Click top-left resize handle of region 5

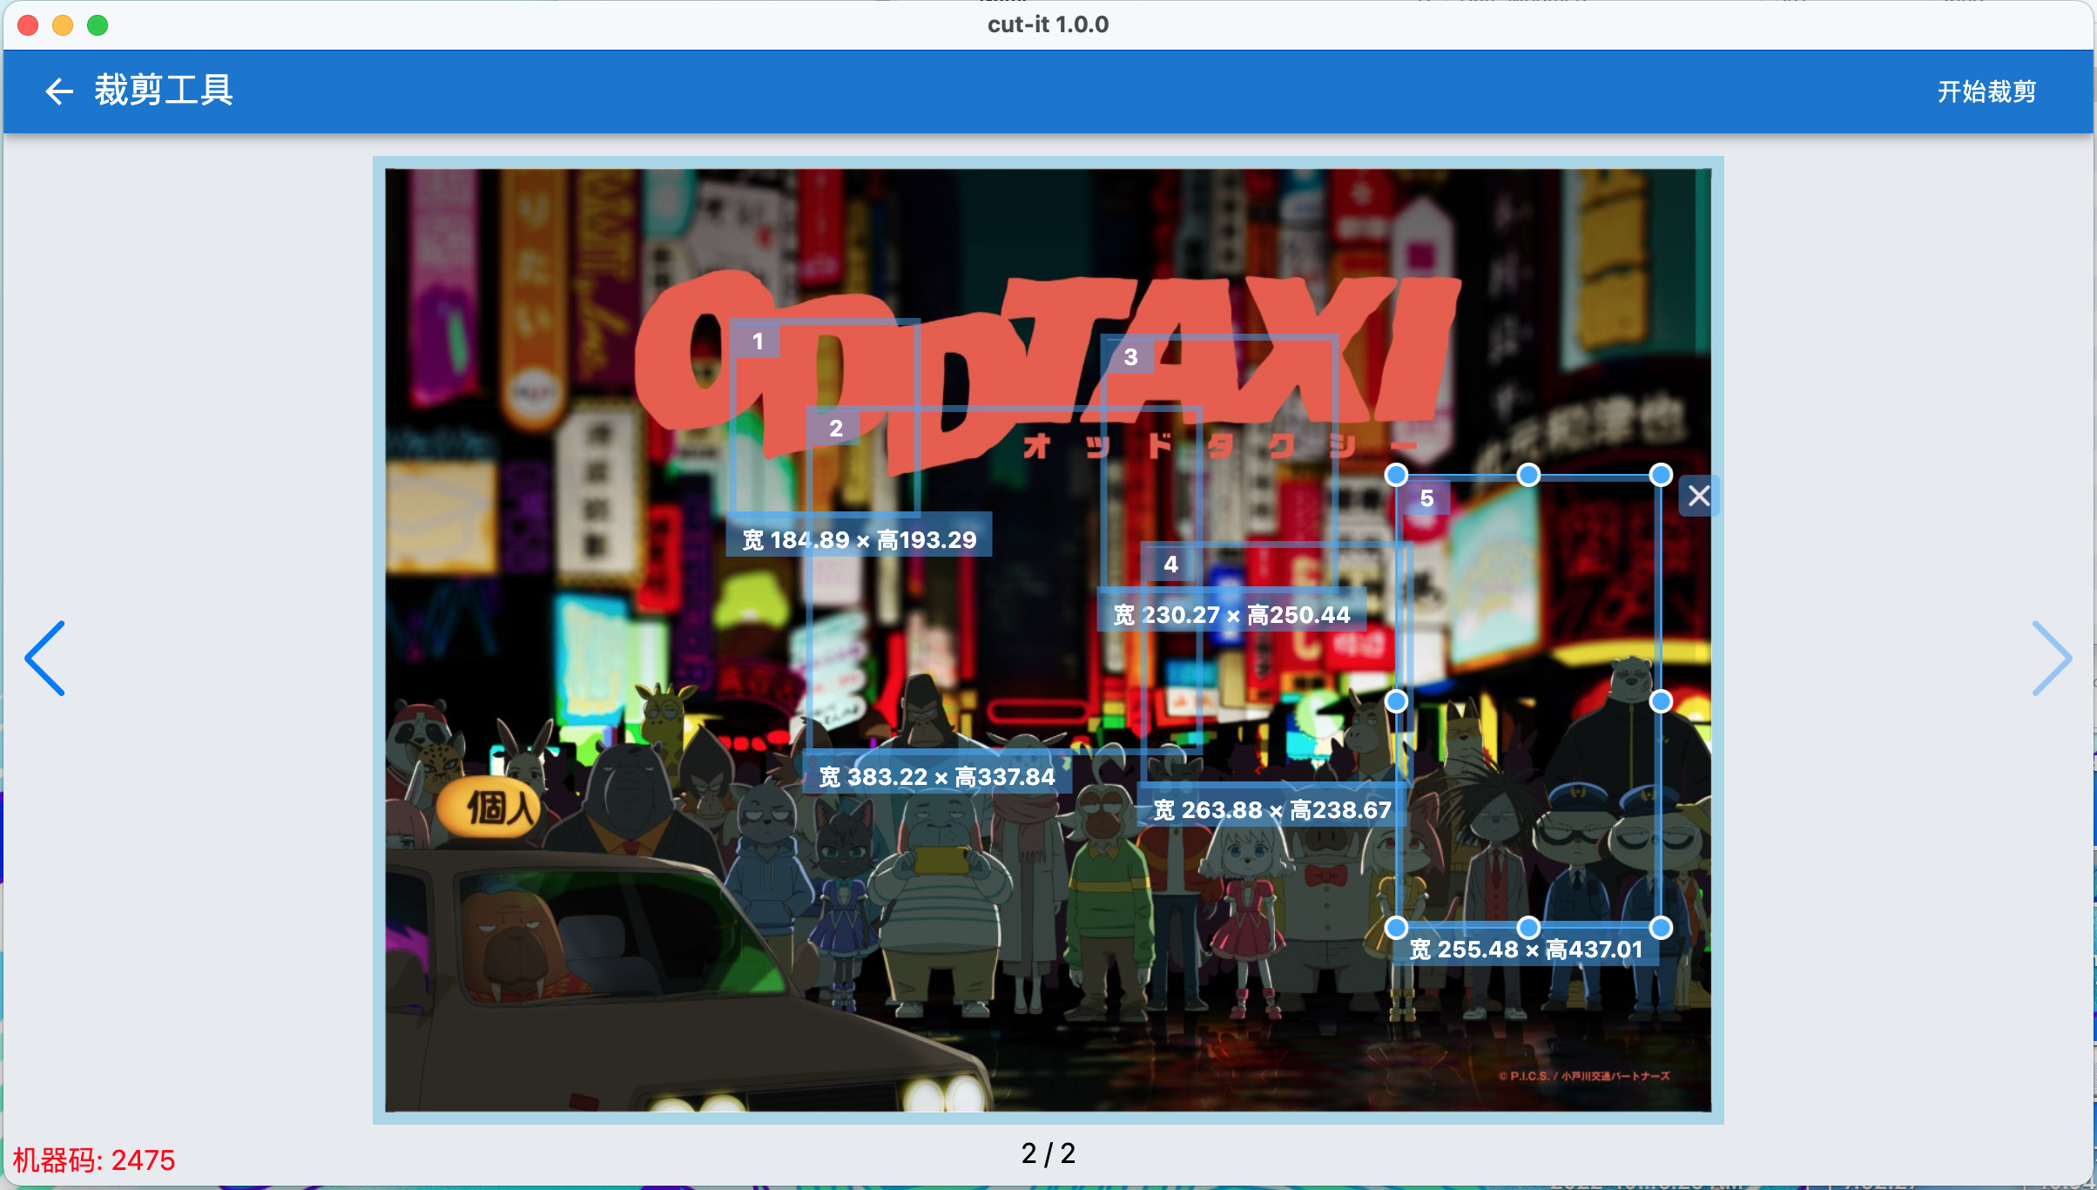pyautogui.click(x=1396, y=475)
